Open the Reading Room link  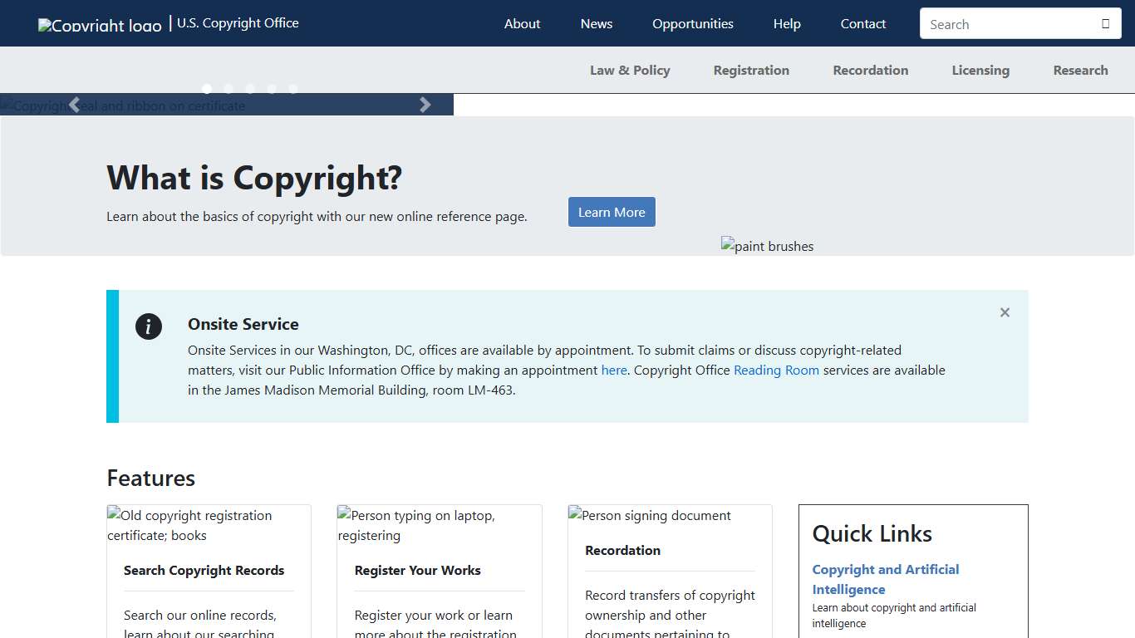pyautogui.click(x=776, y=370)
